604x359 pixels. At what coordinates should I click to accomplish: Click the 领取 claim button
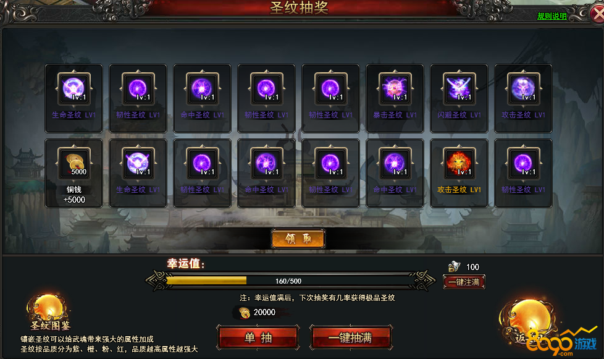point(298,239)
